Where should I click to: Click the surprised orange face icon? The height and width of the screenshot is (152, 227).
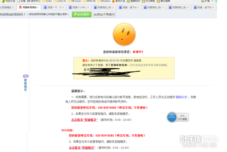(124, 34)
